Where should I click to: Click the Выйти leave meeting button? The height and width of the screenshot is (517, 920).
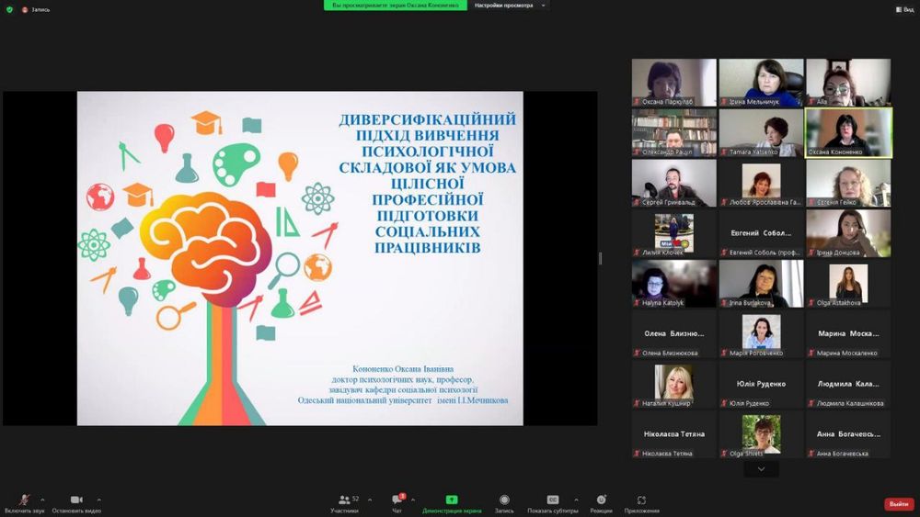click(899, 504)
